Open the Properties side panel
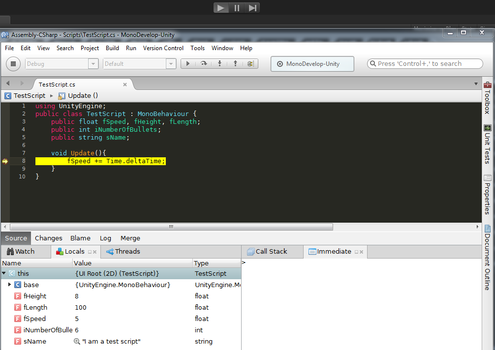 (488, 195)
